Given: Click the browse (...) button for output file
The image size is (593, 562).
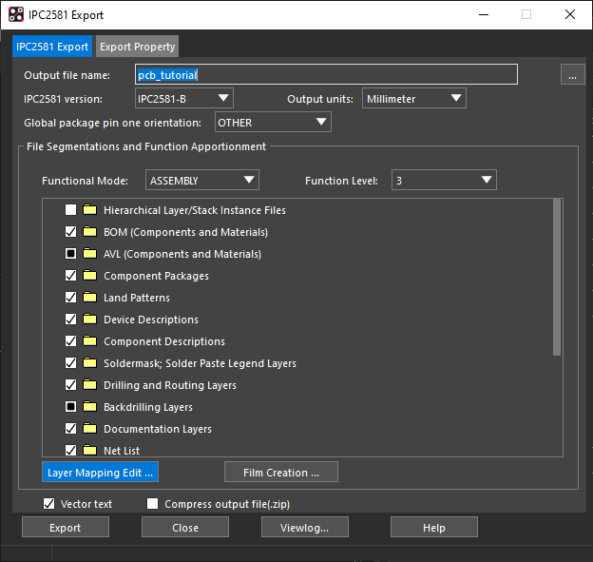Looking at the screenshot, I should point(573,74).
